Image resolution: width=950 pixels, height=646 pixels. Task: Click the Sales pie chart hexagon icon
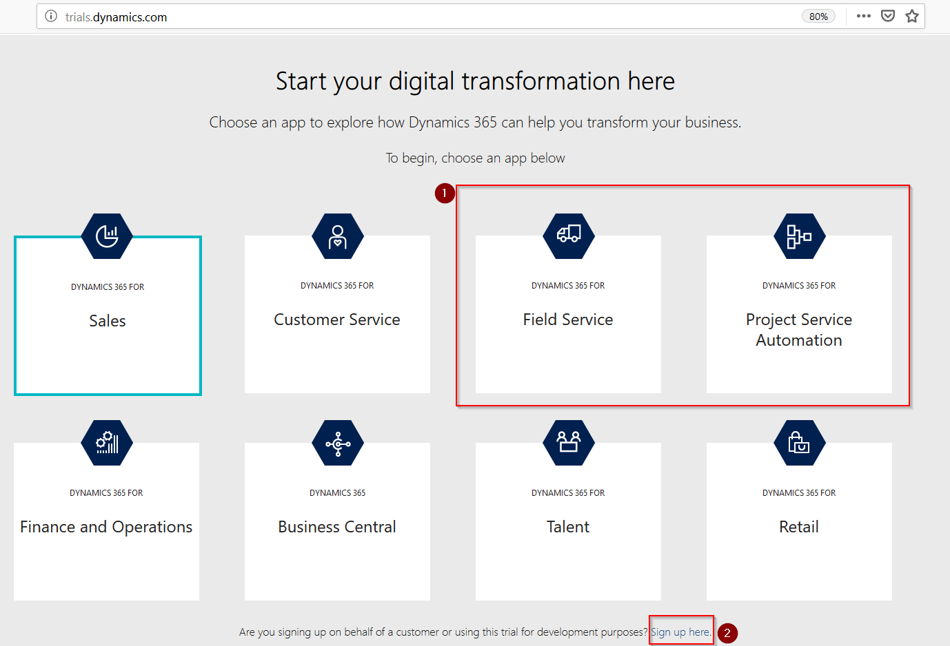coord(107,236)
